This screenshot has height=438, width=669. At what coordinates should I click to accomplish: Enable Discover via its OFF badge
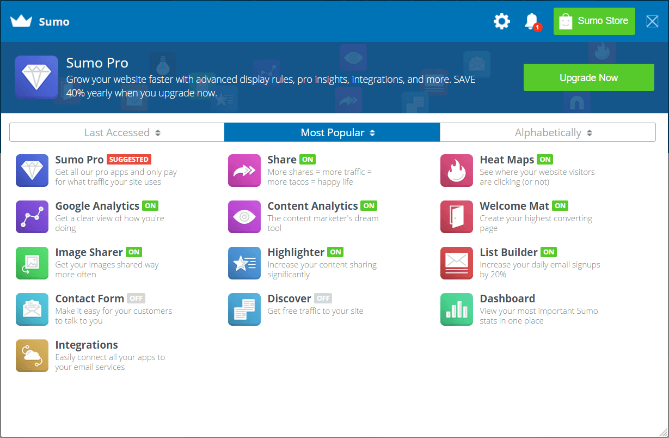(x=323, y=299)
